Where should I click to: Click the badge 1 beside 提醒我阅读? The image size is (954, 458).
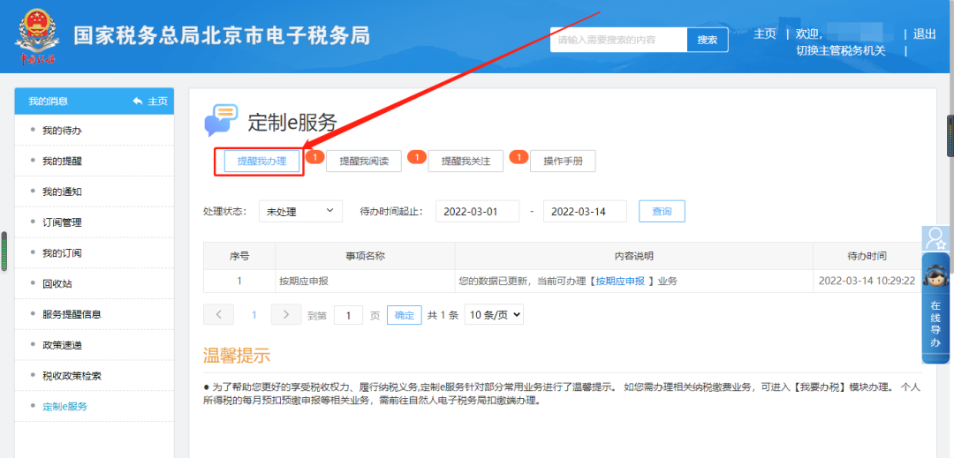coord(417,157)
